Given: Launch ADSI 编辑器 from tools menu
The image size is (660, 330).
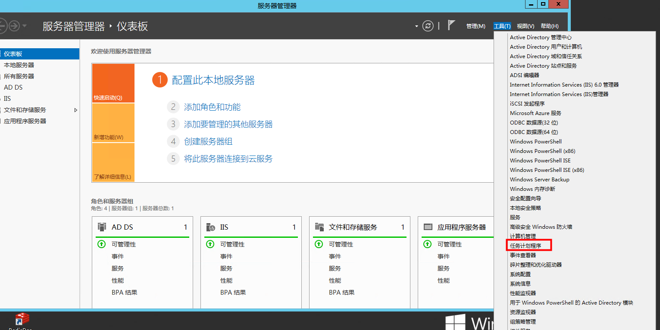Looking at the screenshot, I should click(524, 75).
